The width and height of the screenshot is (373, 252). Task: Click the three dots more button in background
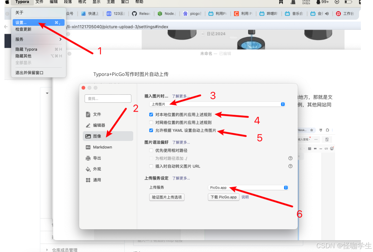point(316,139)
